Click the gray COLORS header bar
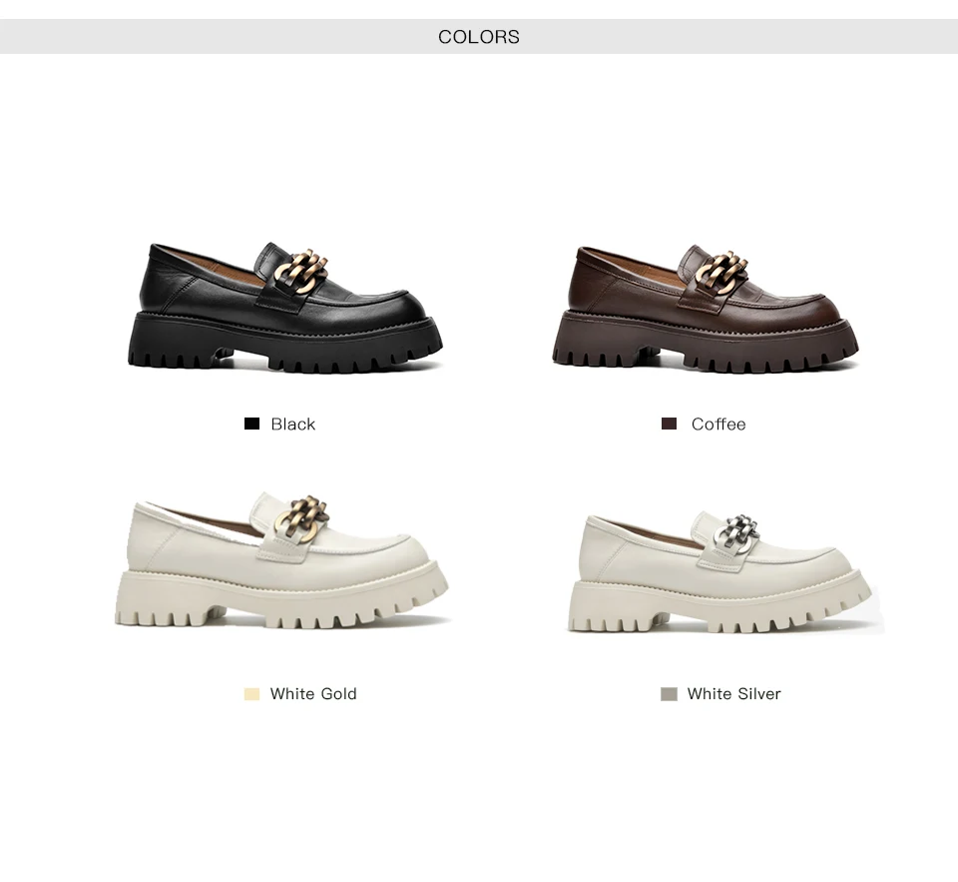Viewport: 958px width, 882px height. (479, 36)
